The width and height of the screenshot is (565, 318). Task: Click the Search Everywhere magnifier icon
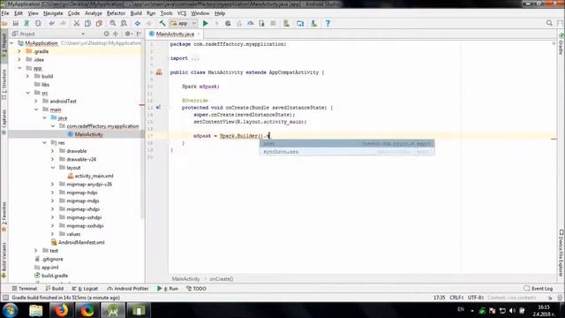click(549, 23)
